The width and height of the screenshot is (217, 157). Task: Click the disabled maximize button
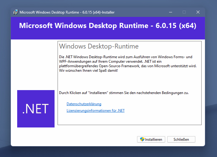pos(184,12)
